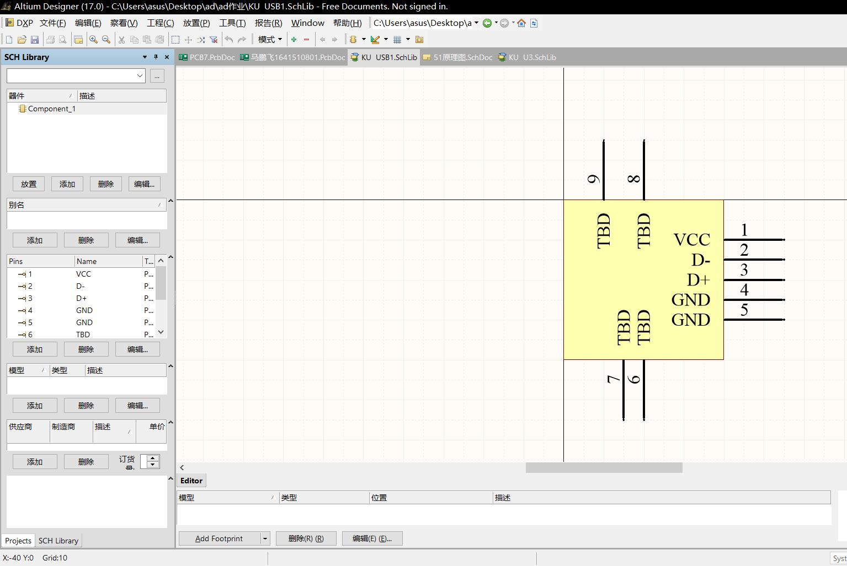Click the move selection cross icon
847x566 pixels.
(188, 40)
